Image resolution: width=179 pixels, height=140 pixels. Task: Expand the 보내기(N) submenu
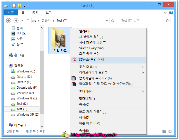108,91
